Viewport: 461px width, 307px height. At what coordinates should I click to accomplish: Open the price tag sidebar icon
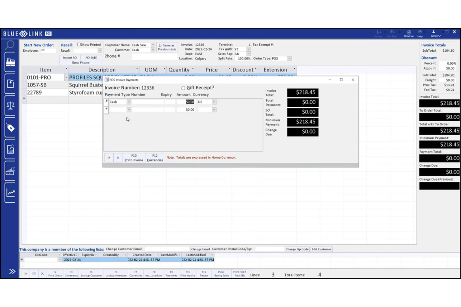click(x=10, y=128)
